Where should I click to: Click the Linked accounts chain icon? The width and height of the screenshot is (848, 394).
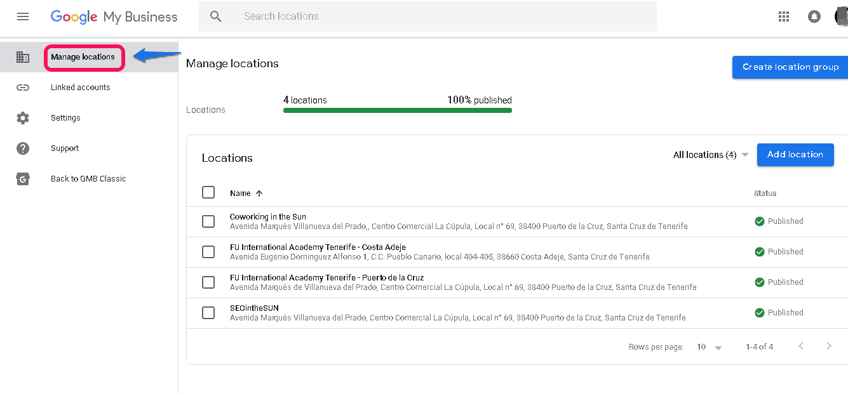tap(23, 88)
